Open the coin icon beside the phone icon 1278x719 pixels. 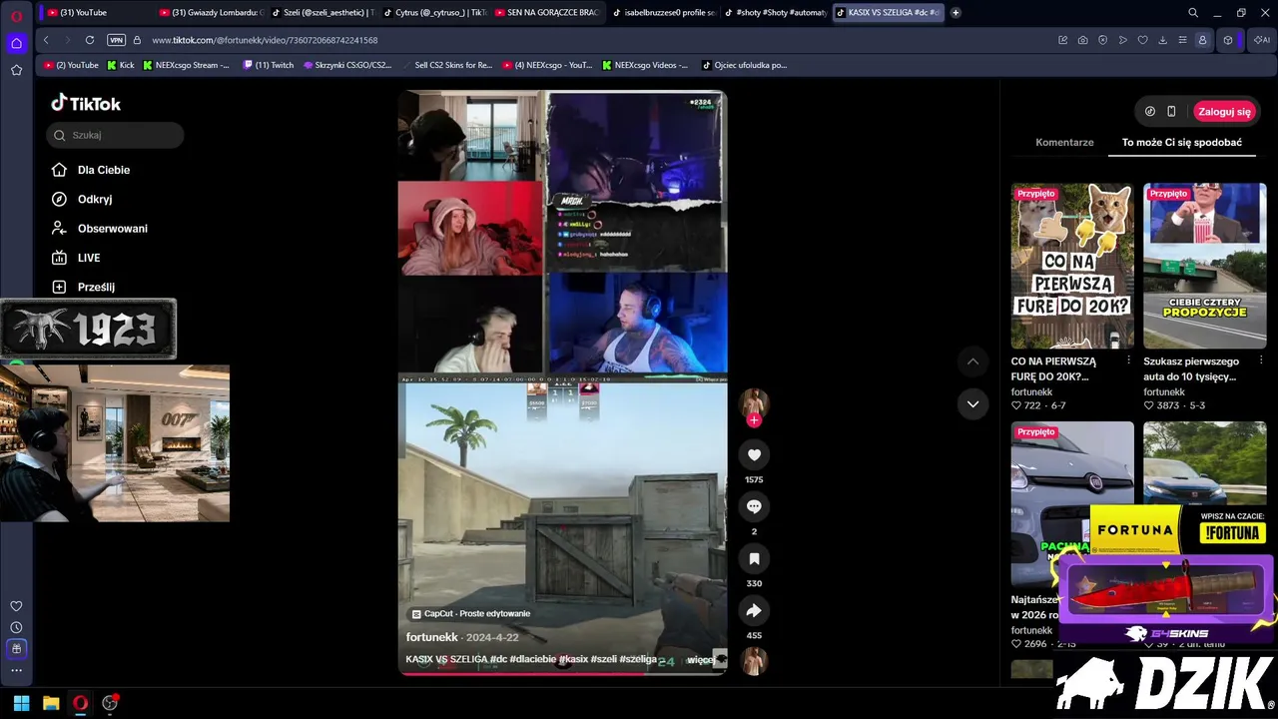tap(1150, 112)
